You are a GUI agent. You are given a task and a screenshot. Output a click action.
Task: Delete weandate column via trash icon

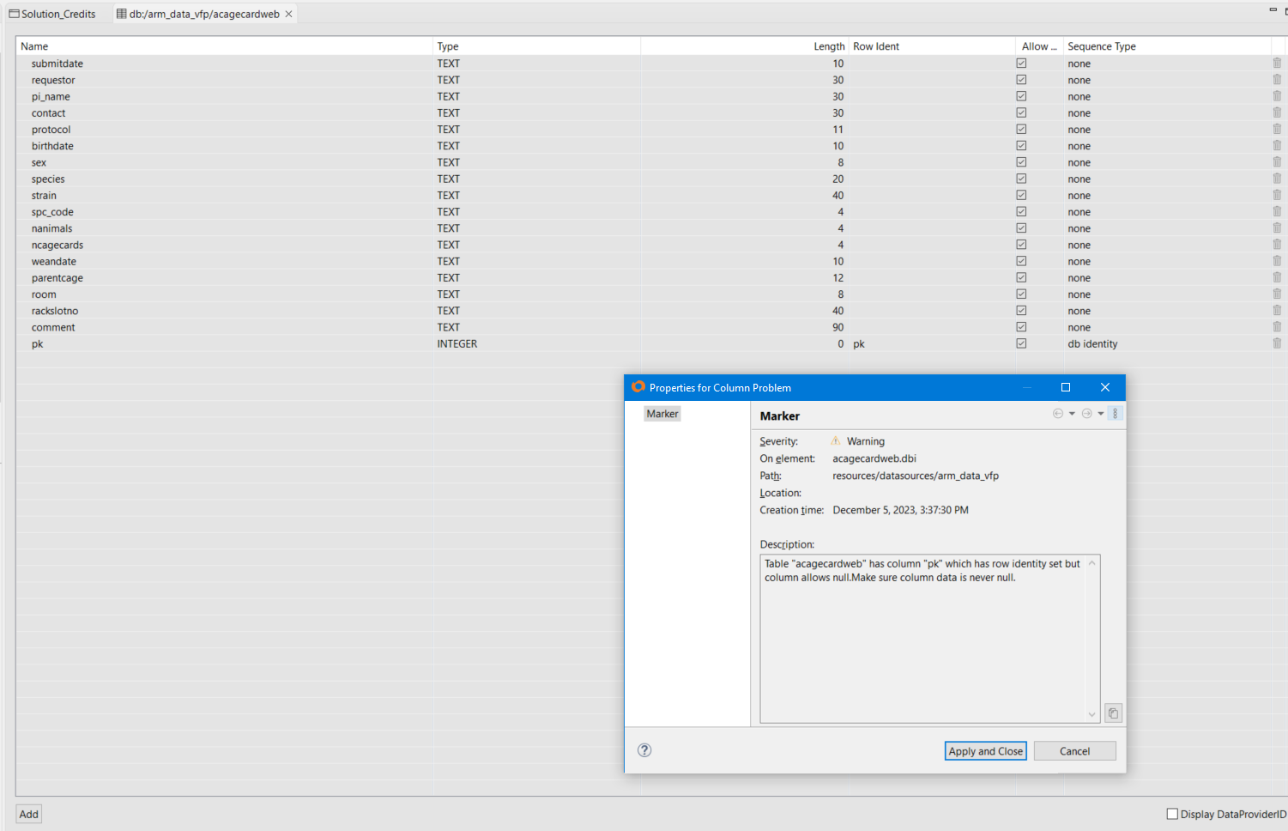click(1277, 261)
